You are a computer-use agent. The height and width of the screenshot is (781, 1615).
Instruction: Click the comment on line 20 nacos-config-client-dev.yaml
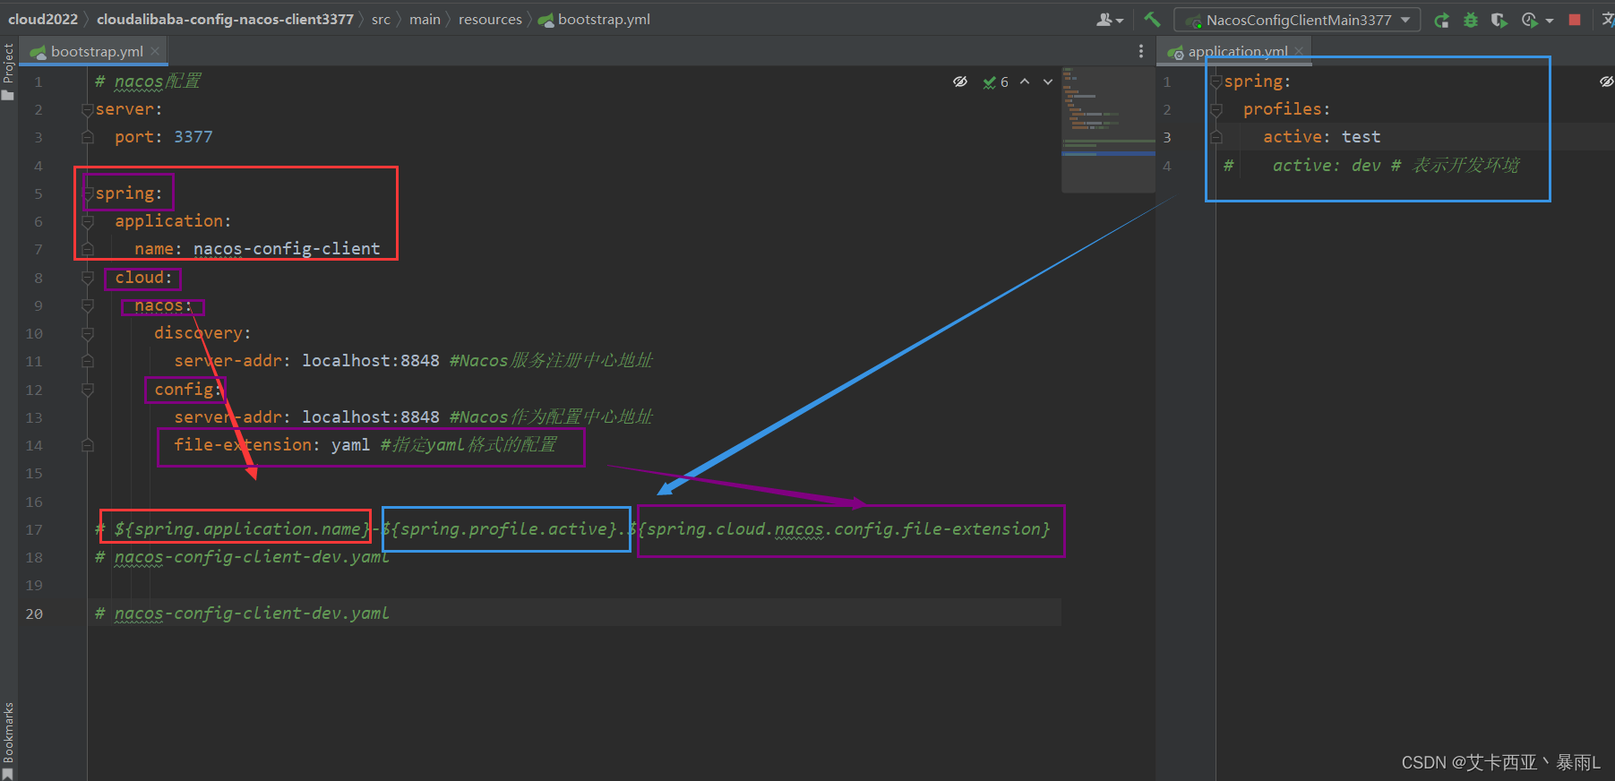point(242,614)
